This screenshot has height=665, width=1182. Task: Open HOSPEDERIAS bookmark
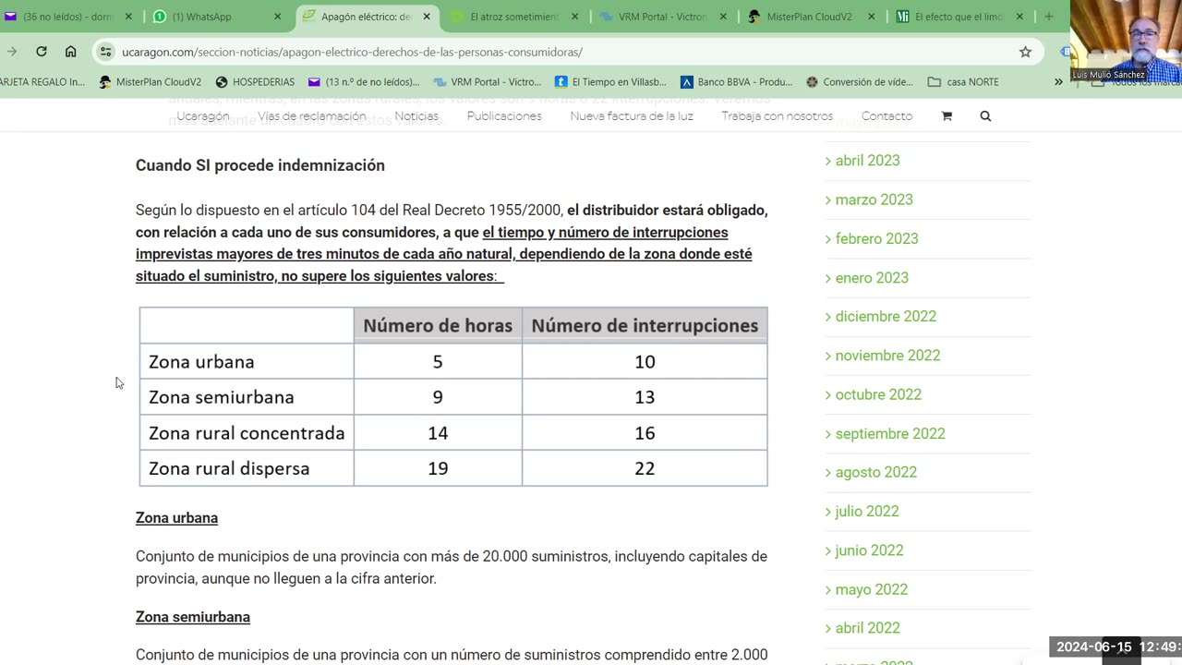(x=255, y=81)
